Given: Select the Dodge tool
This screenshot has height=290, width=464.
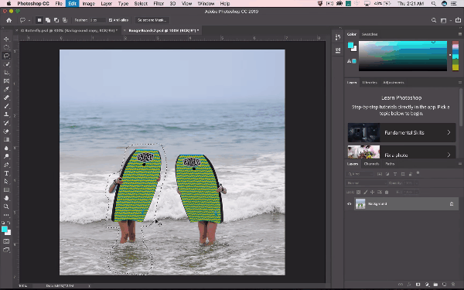Looking at the screenshot, I should pyautogui.click(x=6, y=156).
